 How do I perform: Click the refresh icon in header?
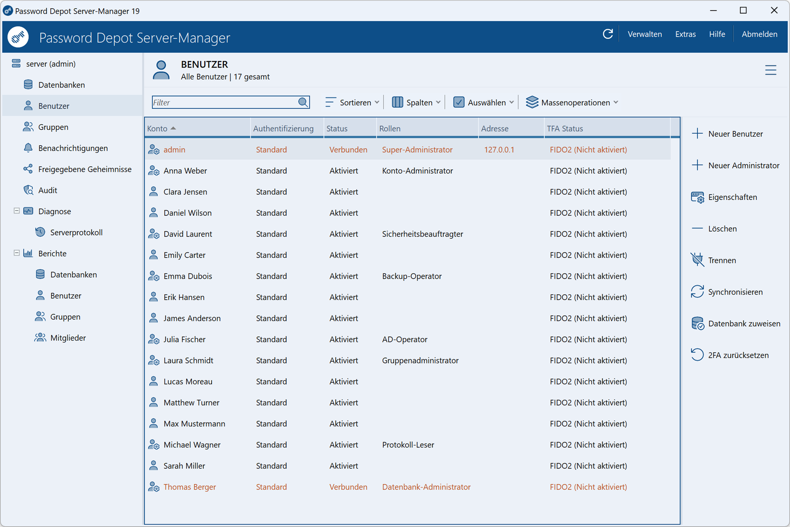coord(608,34)
